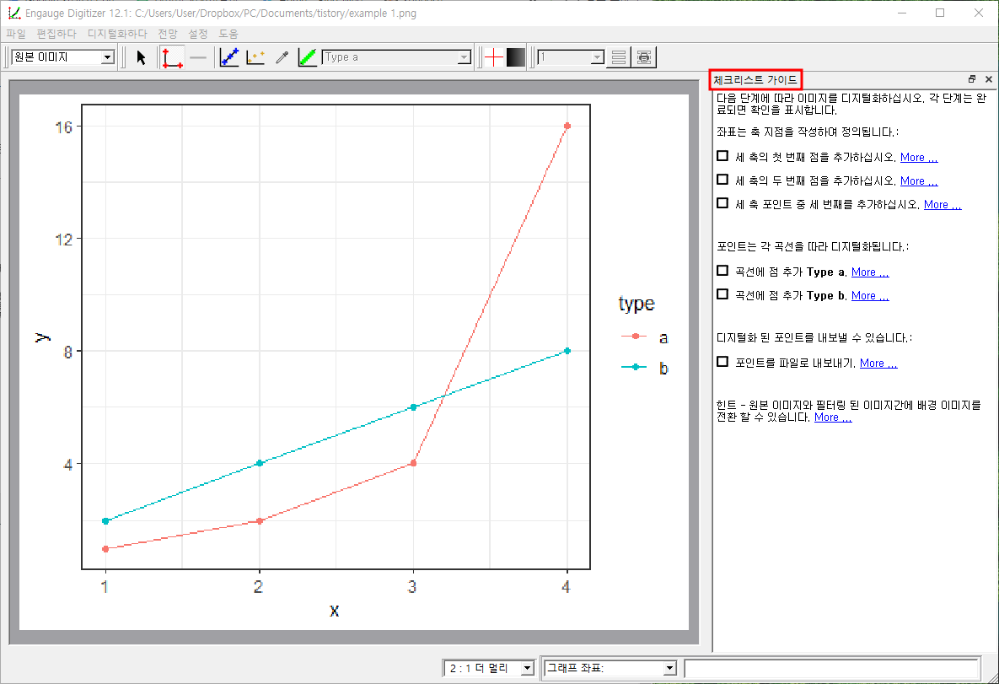Activate the Axis Point tool
This screenshot has height=684, width=999.
172,57
